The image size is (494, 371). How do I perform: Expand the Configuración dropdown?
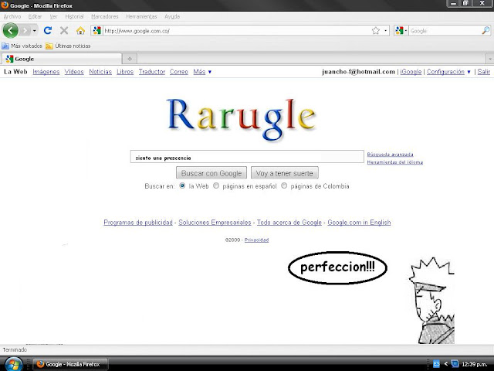click(x=448, y=72)
